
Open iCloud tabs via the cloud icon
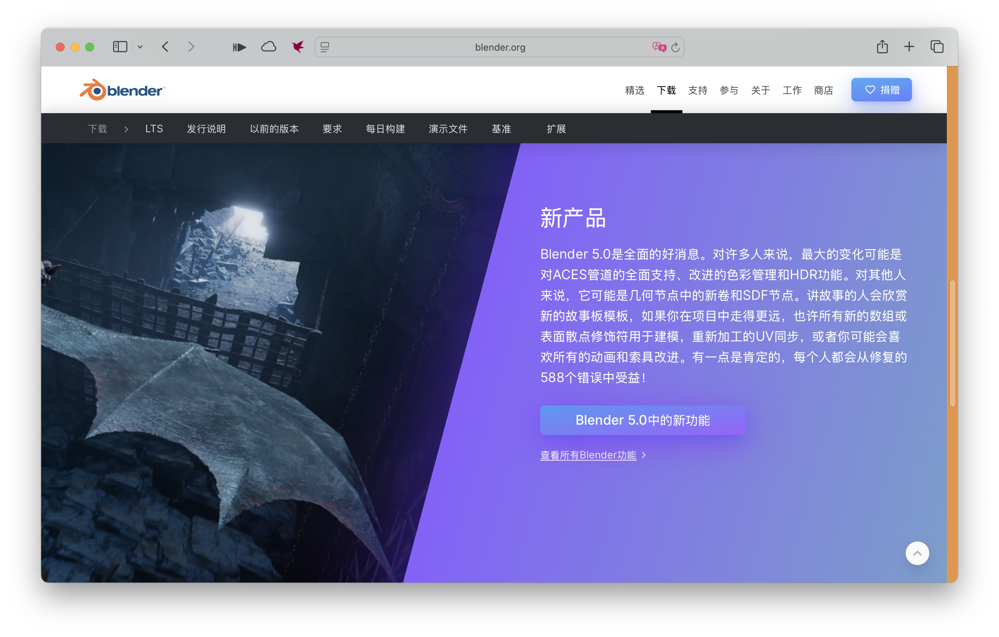point(268,47)
